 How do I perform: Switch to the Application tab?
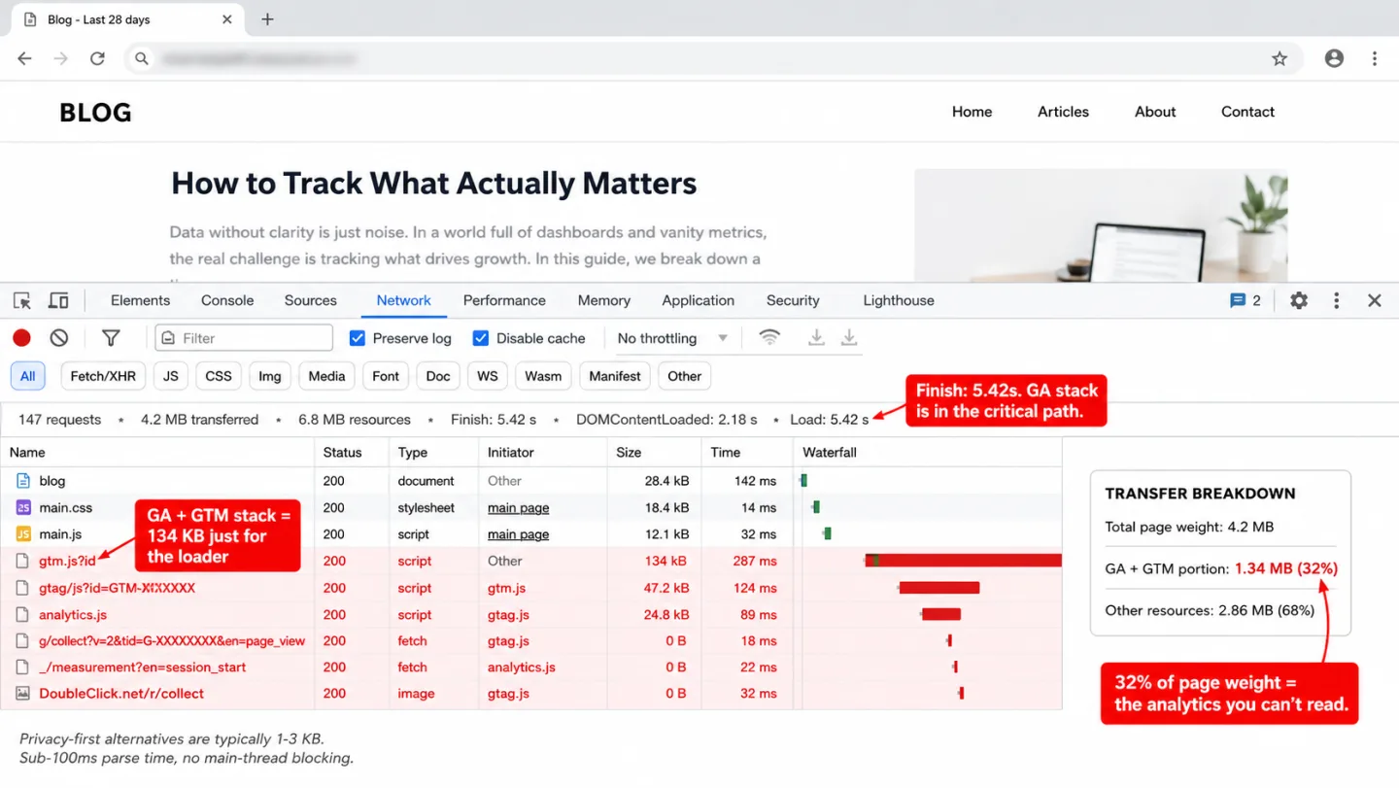pyautogui.click(x=699, y=301)
